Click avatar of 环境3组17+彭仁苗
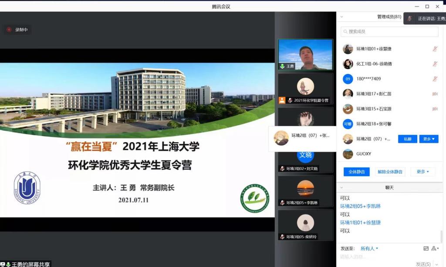This screenshot has width=446, height=267. click(348, 94)
